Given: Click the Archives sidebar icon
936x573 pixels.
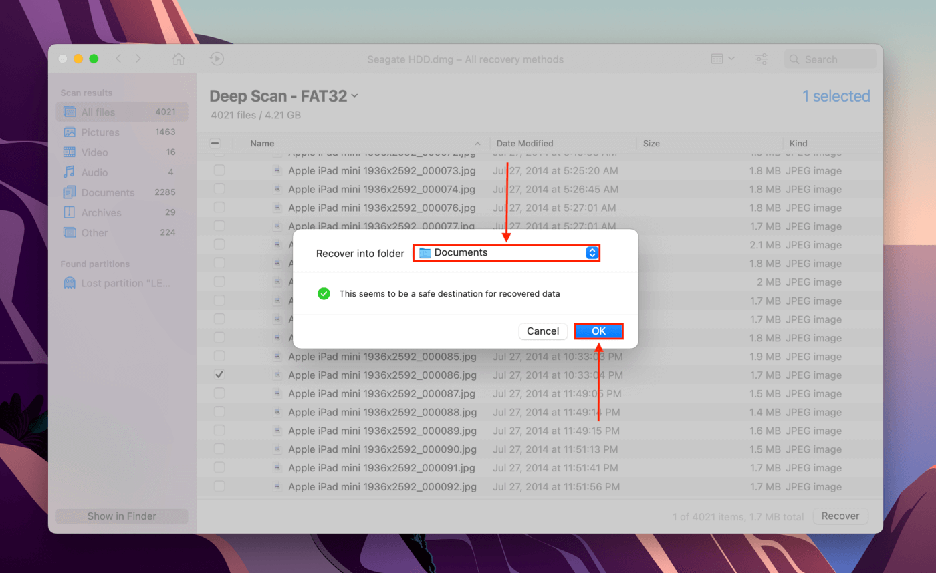Looking at the screenshot, I should coord(69,212).
